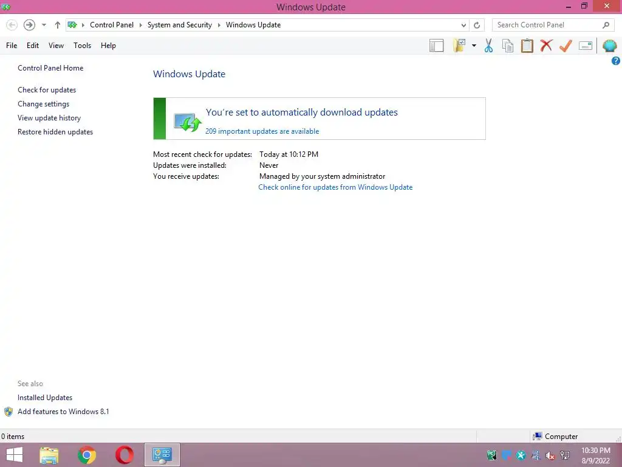This screenshot has width=622, height=467.
Task: Click the Copy toolbar icon
Action: coord(508,46)
